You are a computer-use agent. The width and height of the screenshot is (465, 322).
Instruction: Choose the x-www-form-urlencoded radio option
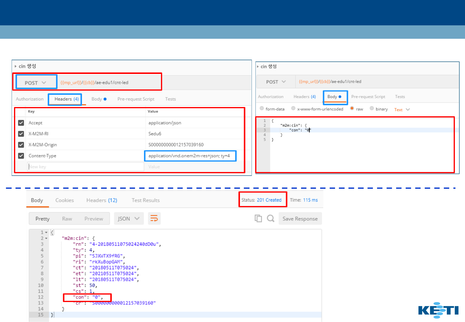[x=293, y=109]
